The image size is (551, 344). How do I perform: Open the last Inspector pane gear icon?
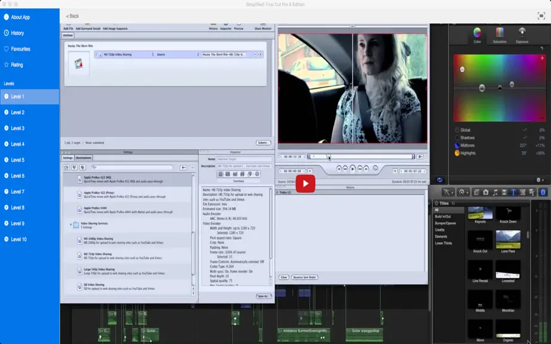click(257, 174)
